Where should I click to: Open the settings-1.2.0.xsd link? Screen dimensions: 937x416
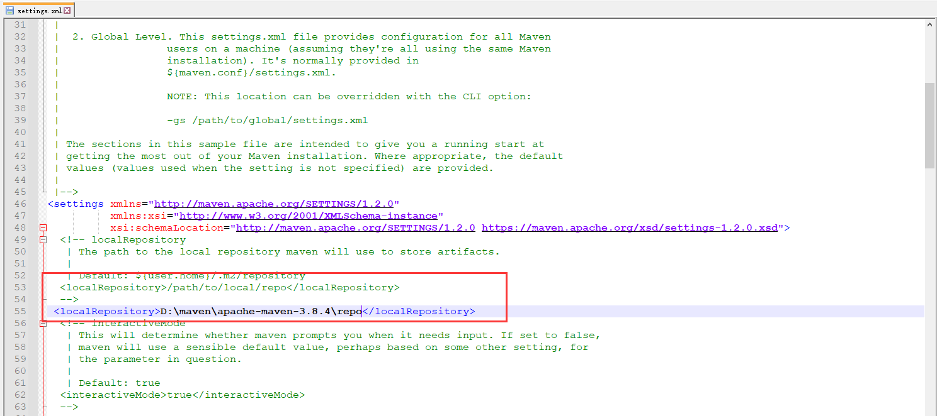coord(630,227)
